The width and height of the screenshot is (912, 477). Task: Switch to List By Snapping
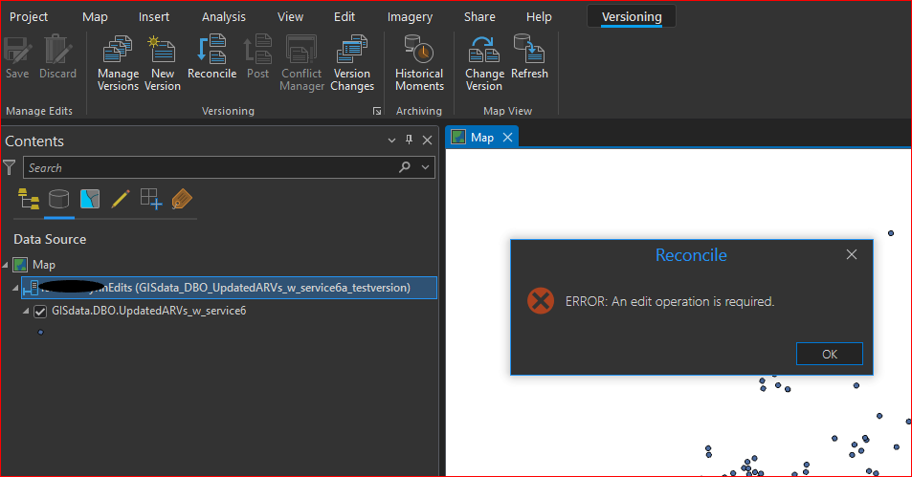click(150, 199)
